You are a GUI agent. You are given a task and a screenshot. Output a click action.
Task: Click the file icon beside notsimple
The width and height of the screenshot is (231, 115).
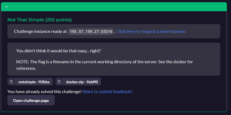[11, 82]
